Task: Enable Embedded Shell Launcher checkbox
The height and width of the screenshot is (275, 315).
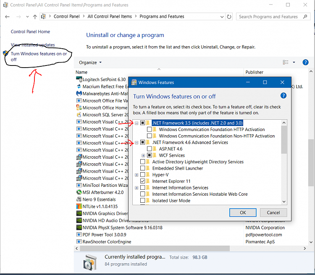Action: coord(143,168)
